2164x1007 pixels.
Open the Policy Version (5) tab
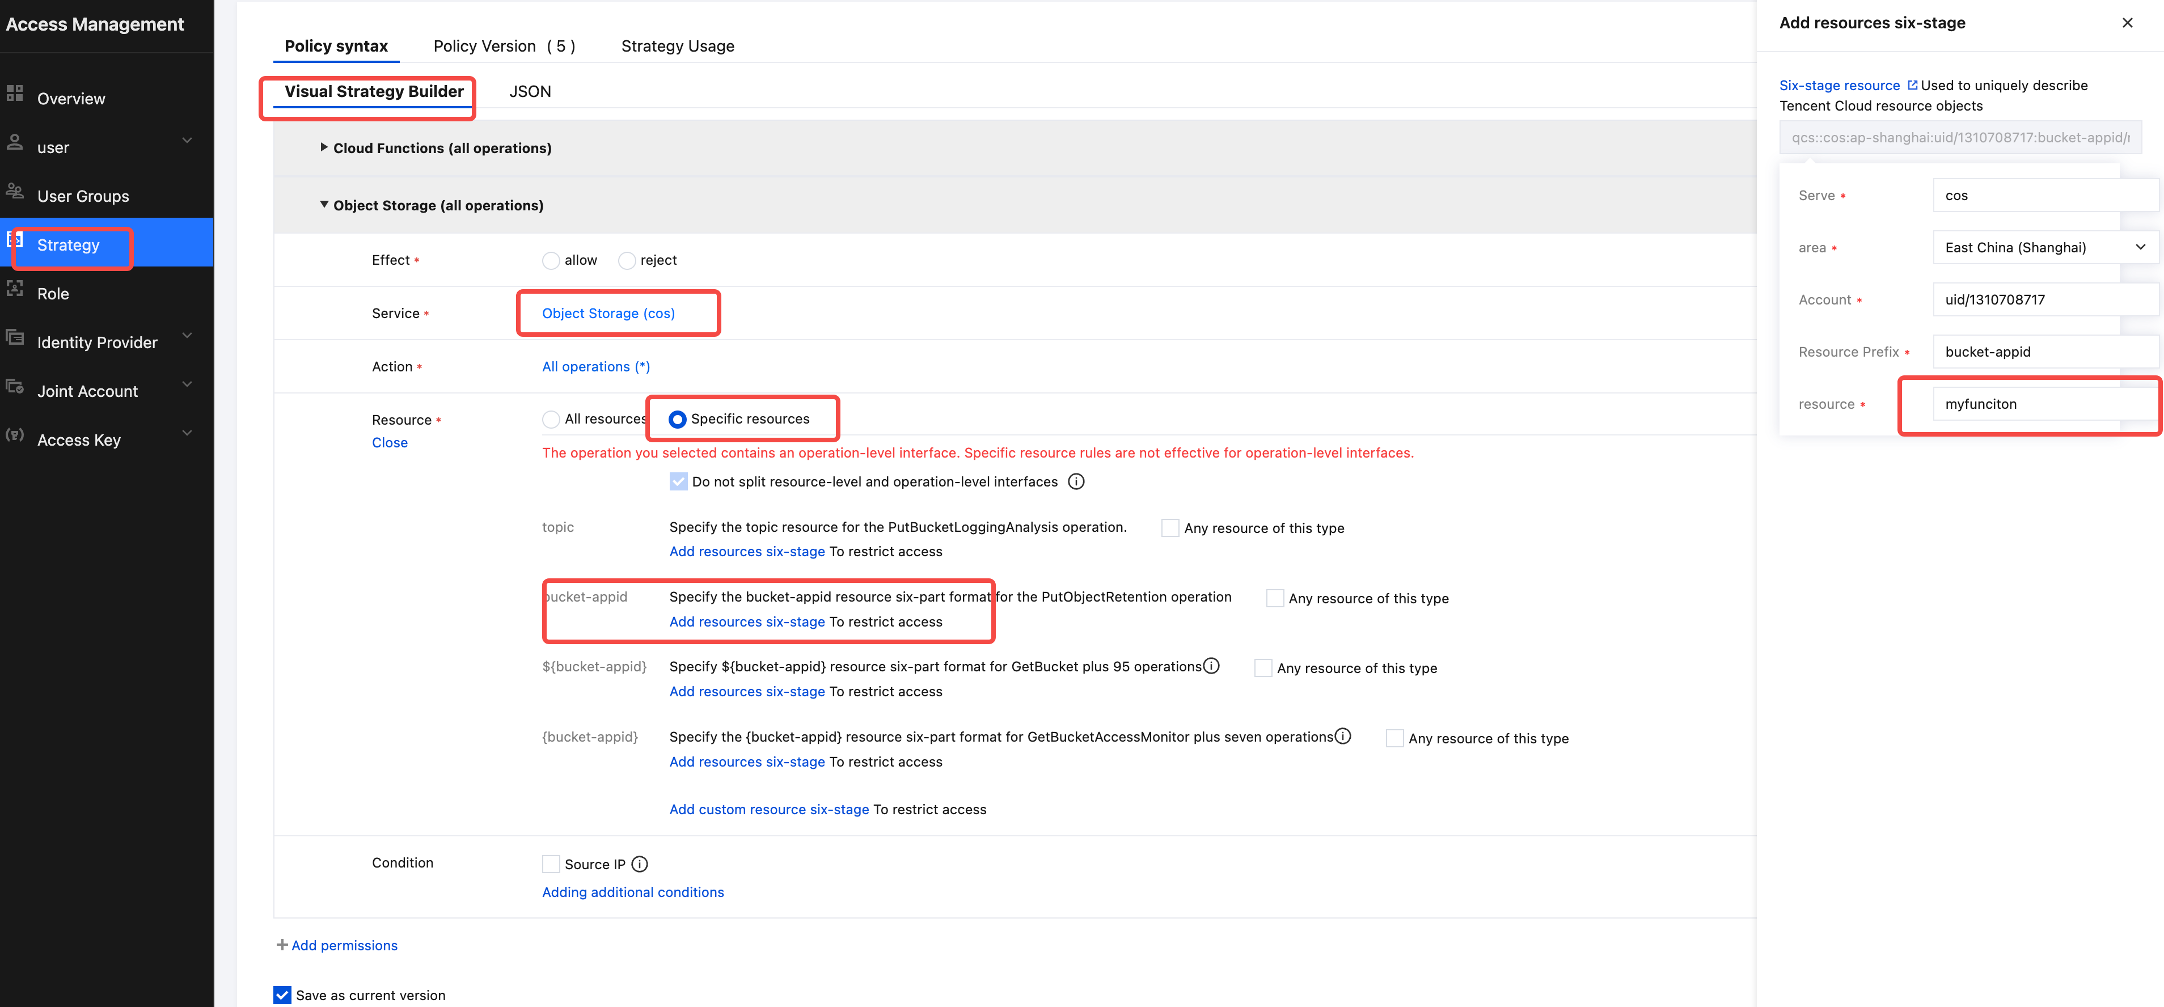click(504, 46)
